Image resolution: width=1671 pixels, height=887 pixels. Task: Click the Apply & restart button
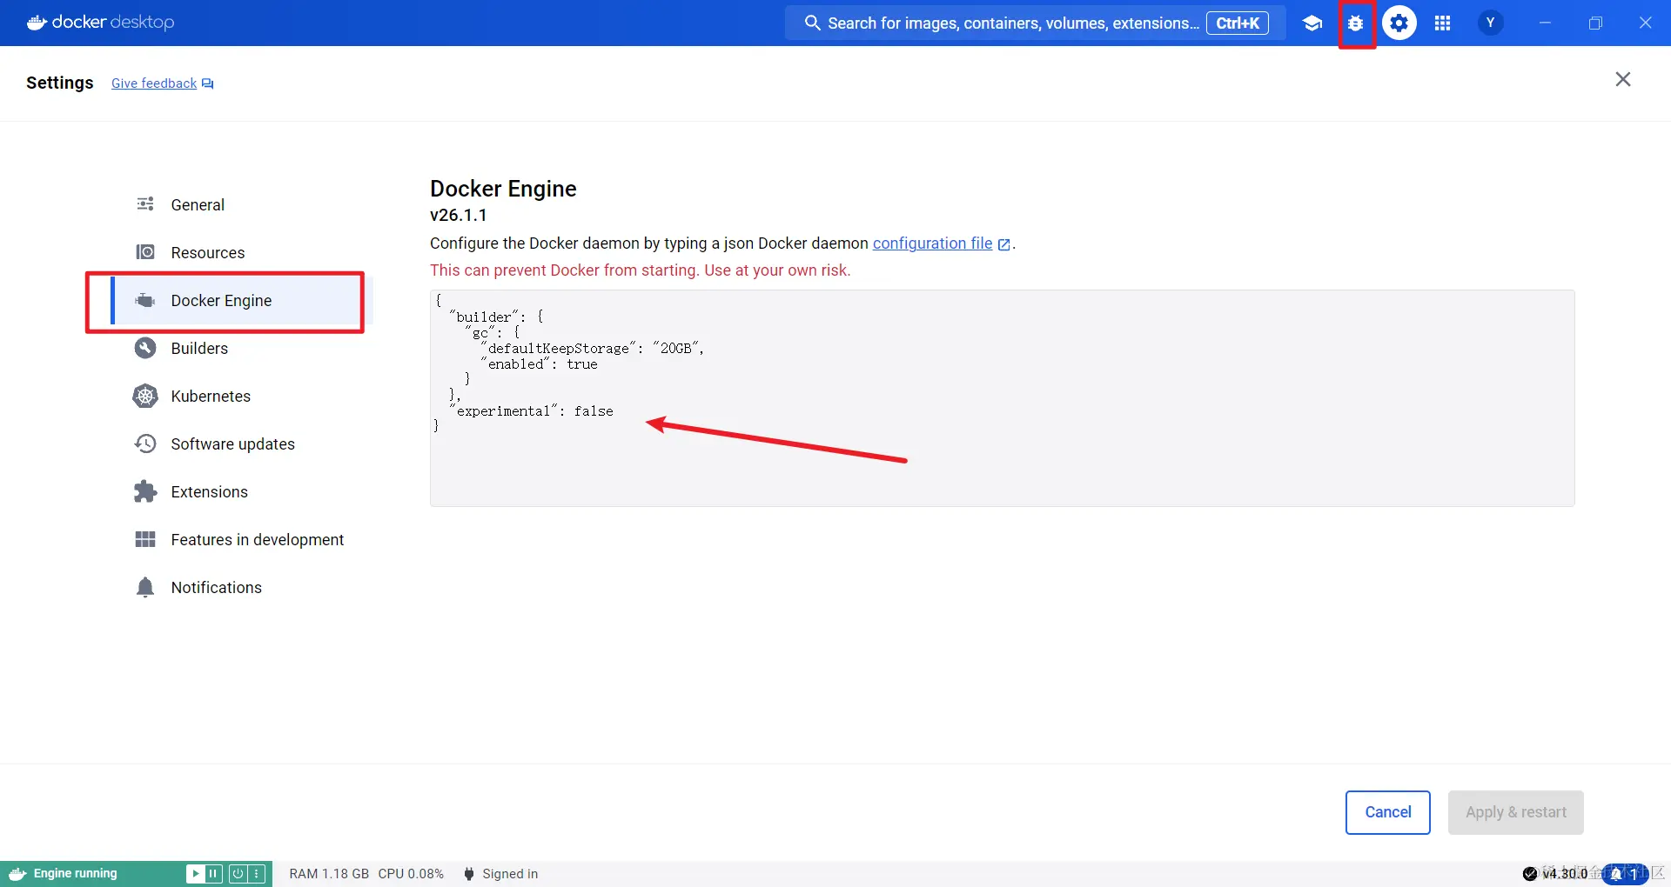tap(1514, 811)
